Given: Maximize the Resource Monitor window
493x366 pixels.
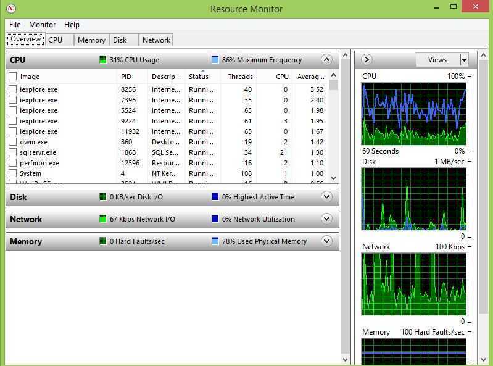Looking at the screenshot, I should (x=454, y=7).
